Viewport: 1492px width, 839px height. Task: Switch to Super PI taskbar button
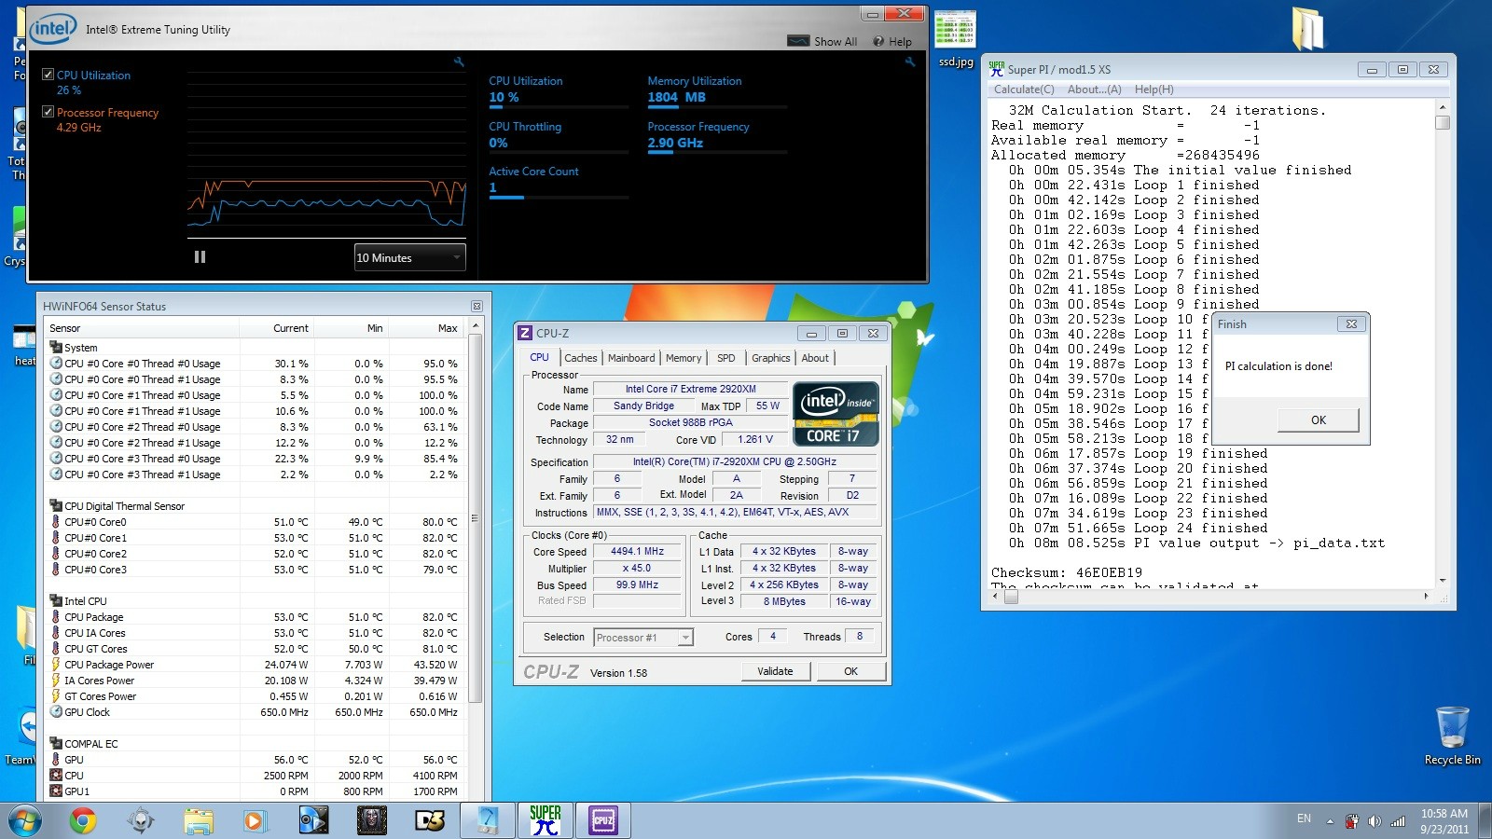tap(546, 820)
